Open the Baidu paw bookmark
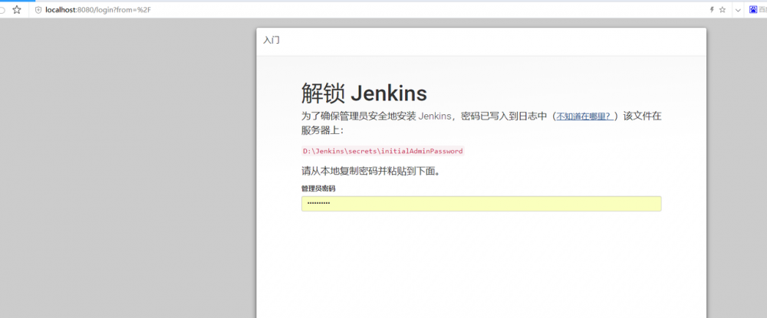The width and height of the screenshot is (767, 318). point(753,9)
